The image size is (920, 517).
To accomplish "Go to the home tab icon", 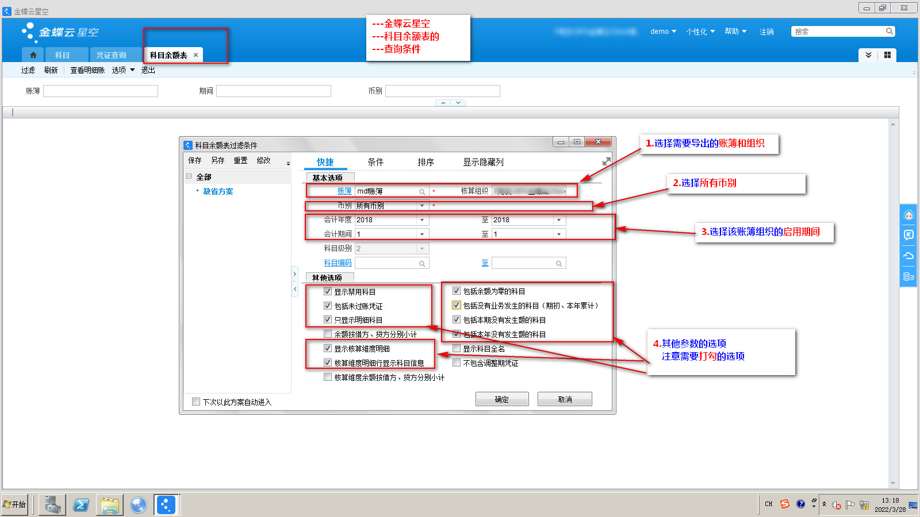I will (33, 55).
